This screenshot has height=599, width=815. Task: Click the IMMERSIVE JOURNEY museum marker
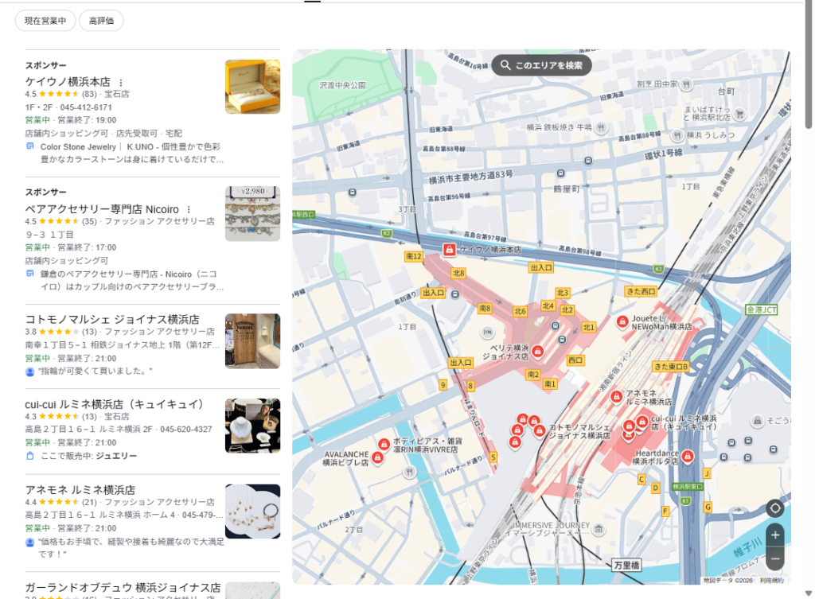[x=599, y=529]
